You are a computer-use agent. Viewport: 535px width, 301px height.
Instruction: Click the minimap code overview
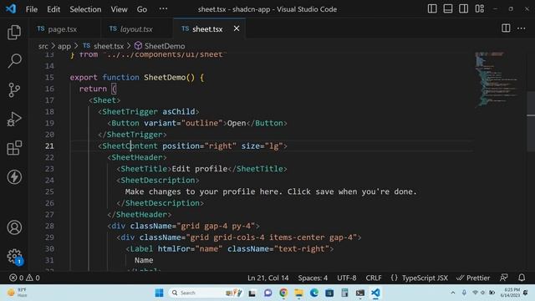click(497, 80)
